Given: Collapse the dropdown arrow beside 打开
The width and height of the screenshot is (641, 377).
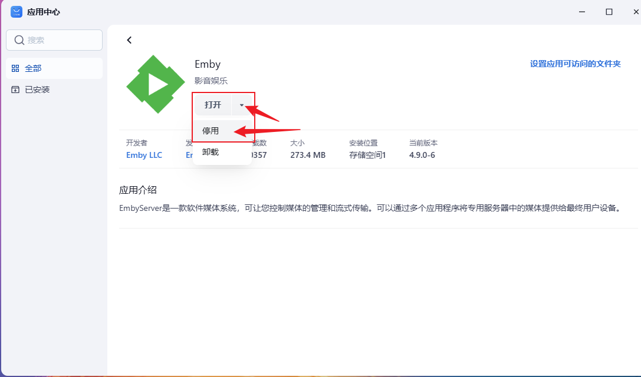Looking at the screenshot, I should click(x=242, y=105).
